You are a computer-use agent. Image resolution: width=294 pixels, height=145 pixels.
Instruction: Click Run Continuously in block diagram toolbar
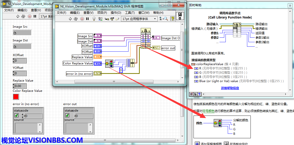(x=76, y=19)
